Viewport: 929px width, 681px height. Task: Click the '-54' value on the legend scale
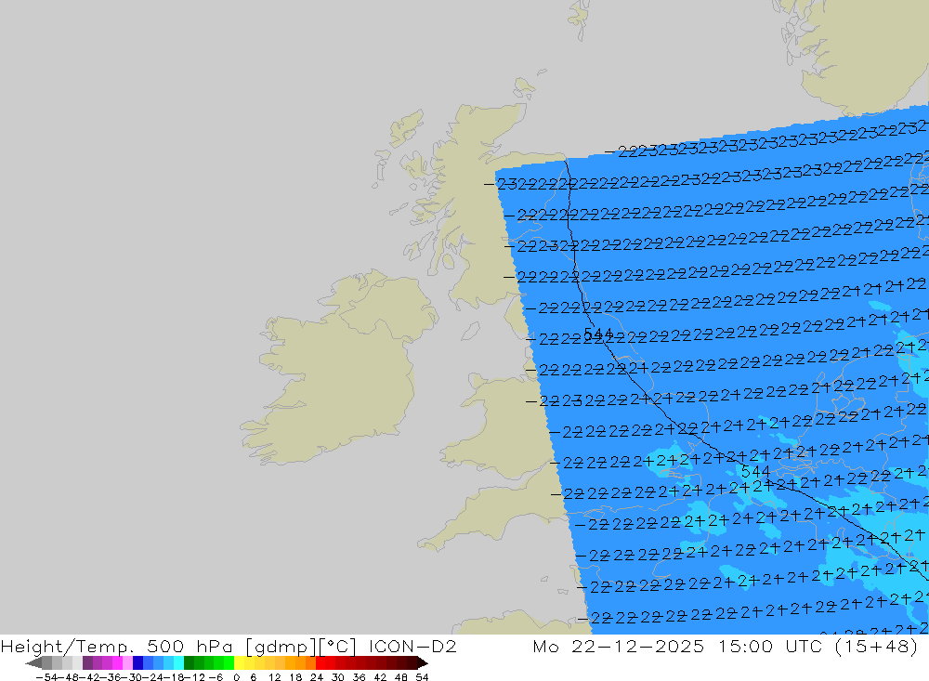46,677
